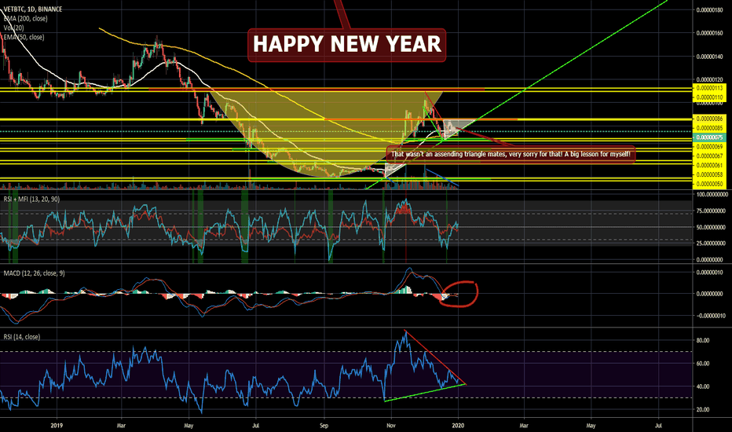The height and width of the screenshot is (432, 732).
Task: Click the 0.00000010 label on MACD axis
Action: 711,273
